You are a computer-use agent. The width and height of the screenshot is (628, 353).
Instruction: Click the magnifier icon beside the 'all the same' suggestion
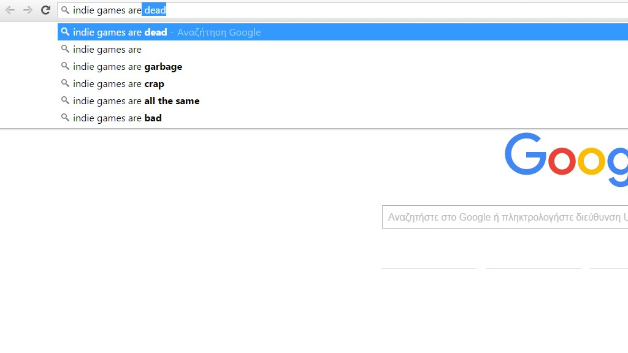(x=65, y=101)
